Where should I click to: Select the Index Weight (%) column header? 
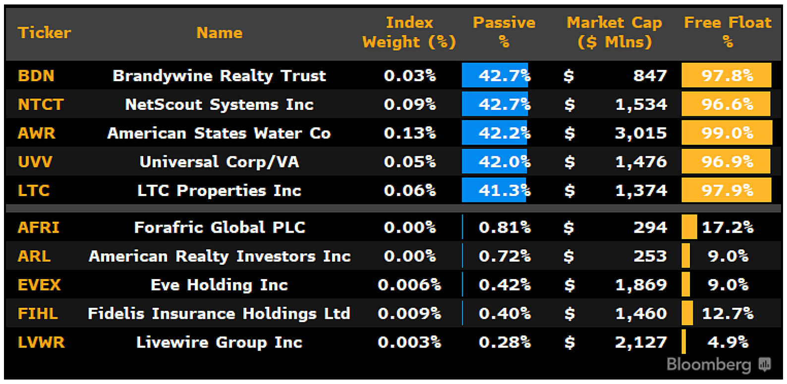pos(409,32)
